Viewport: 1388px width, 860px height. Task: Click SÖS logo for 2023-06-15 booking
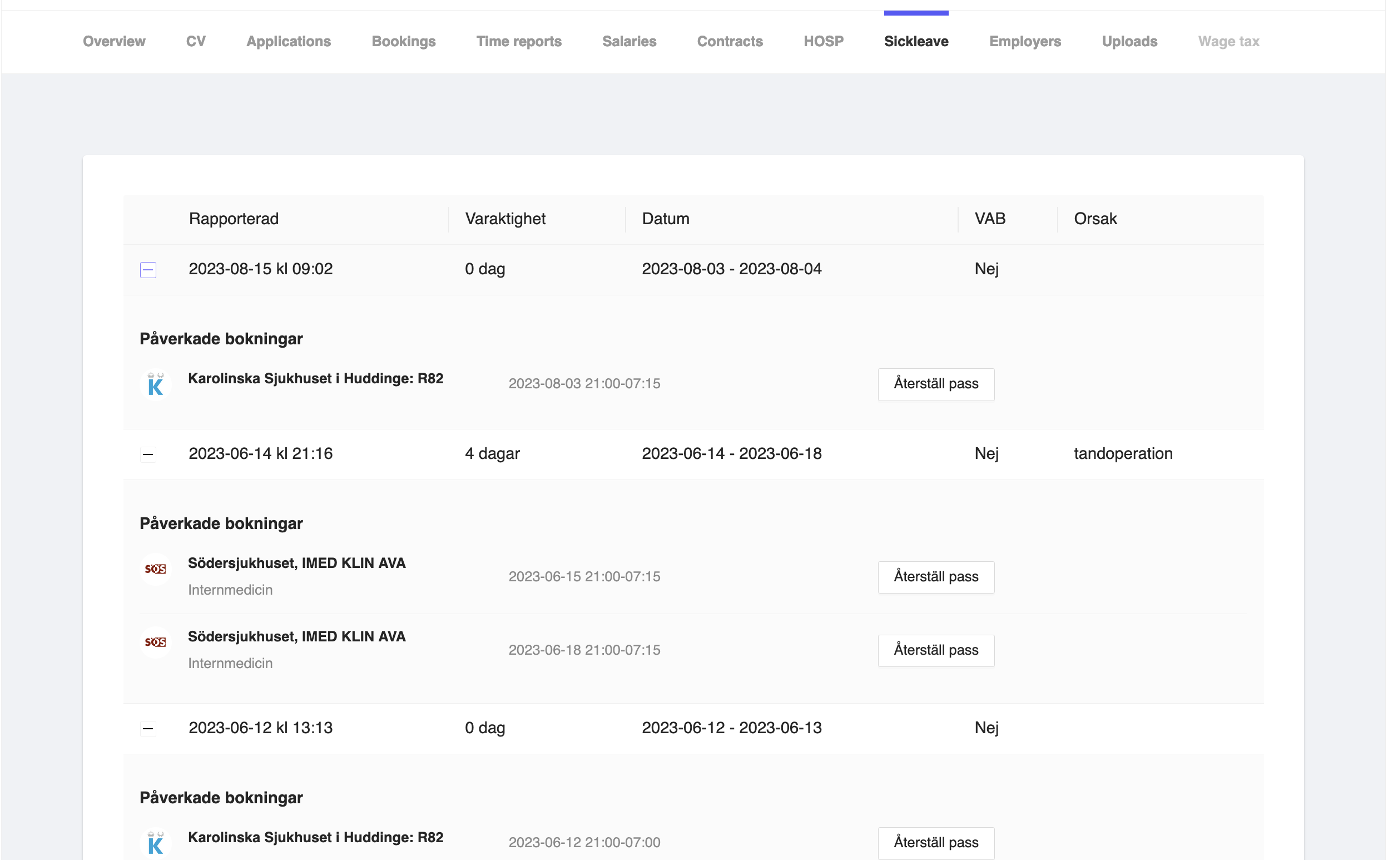155,569
